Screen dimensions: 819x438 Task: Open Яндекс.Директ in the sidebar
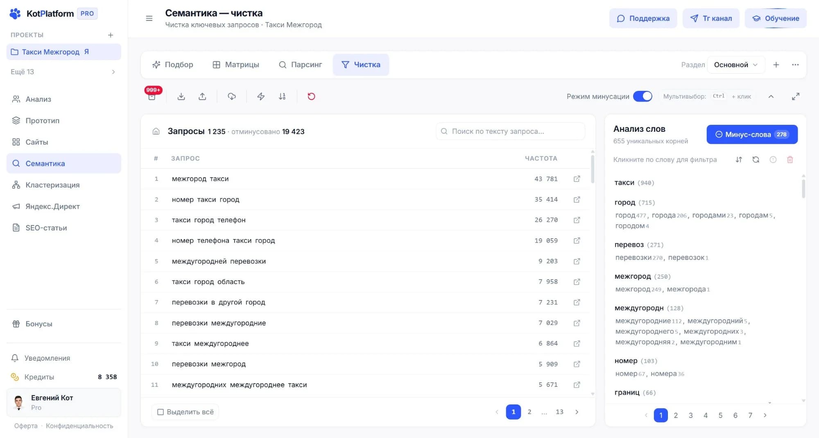(x=63, y=206)
